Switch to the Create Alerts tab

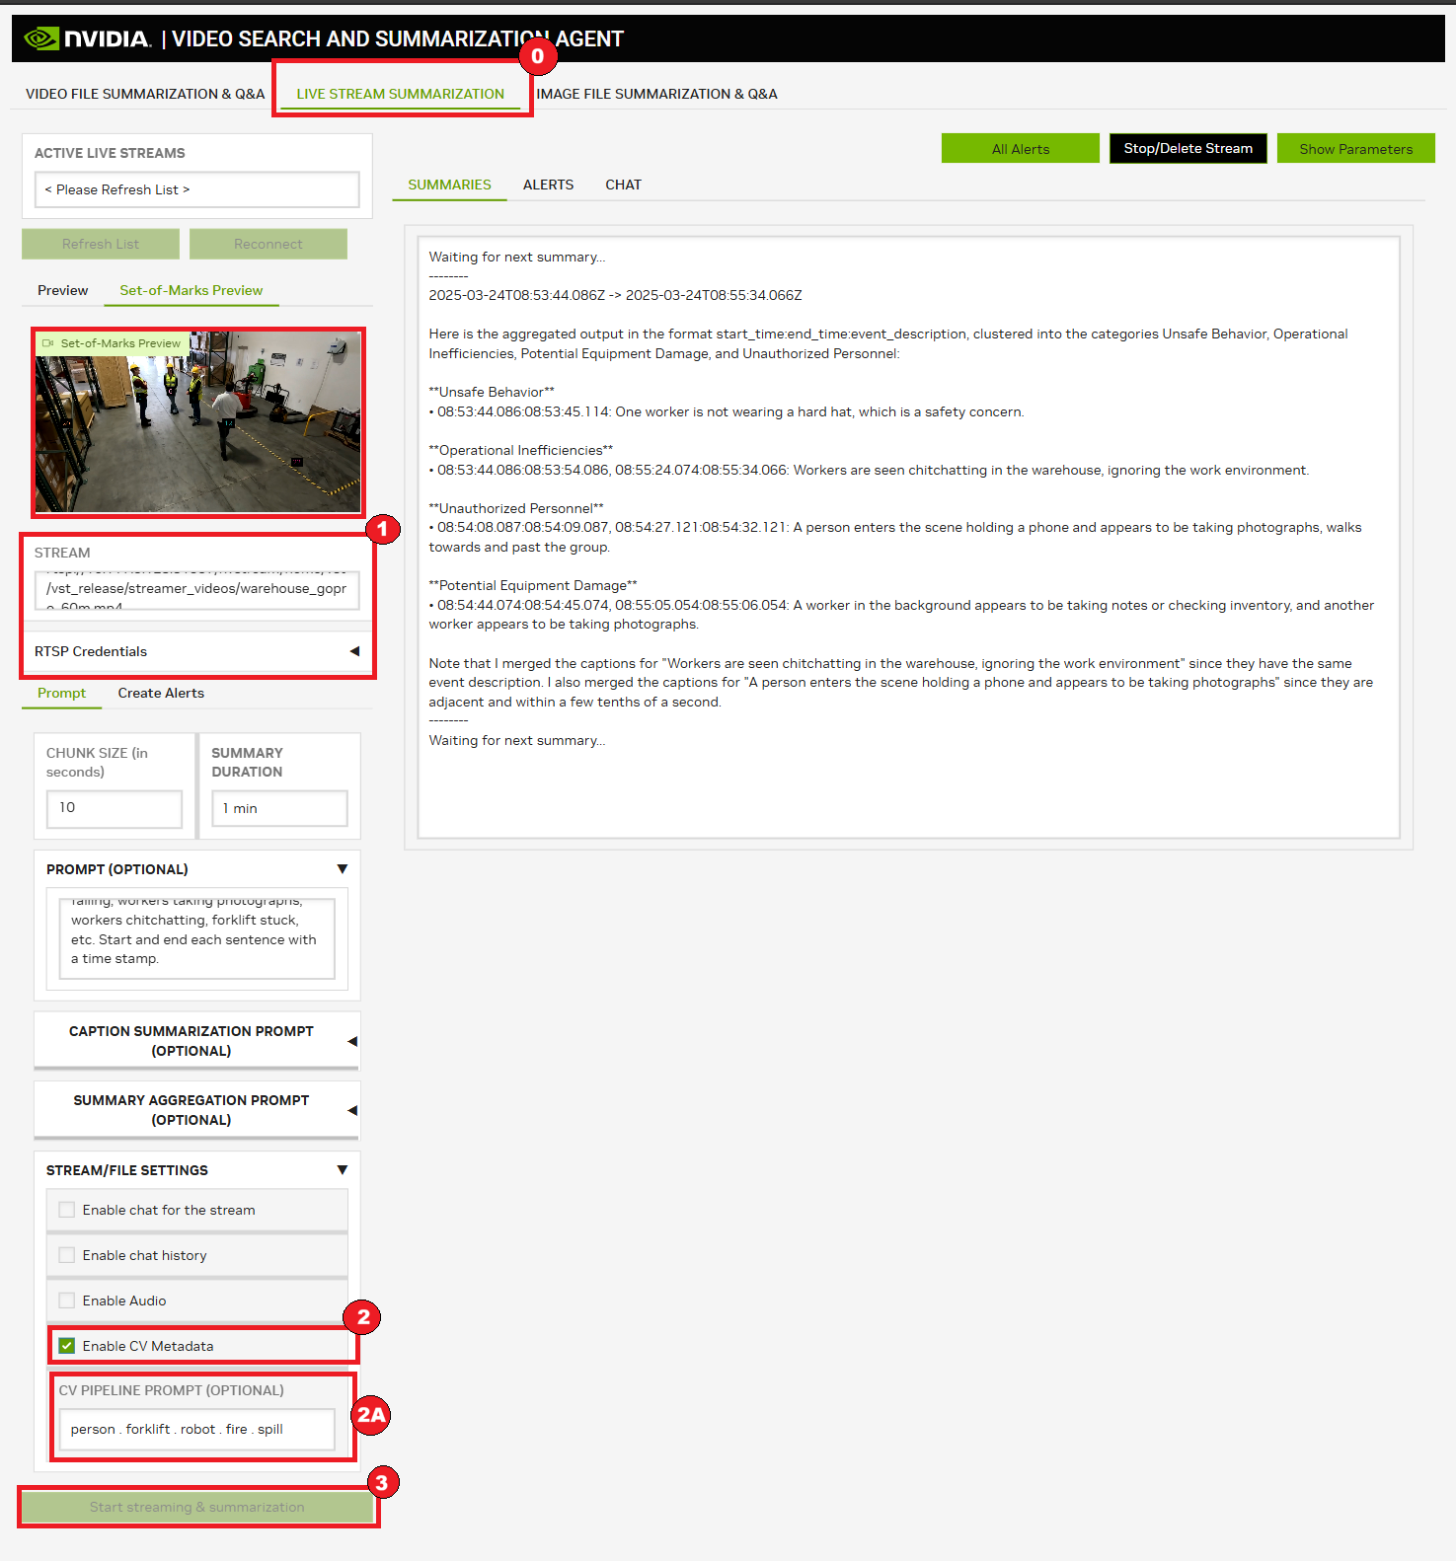[161, 693]
